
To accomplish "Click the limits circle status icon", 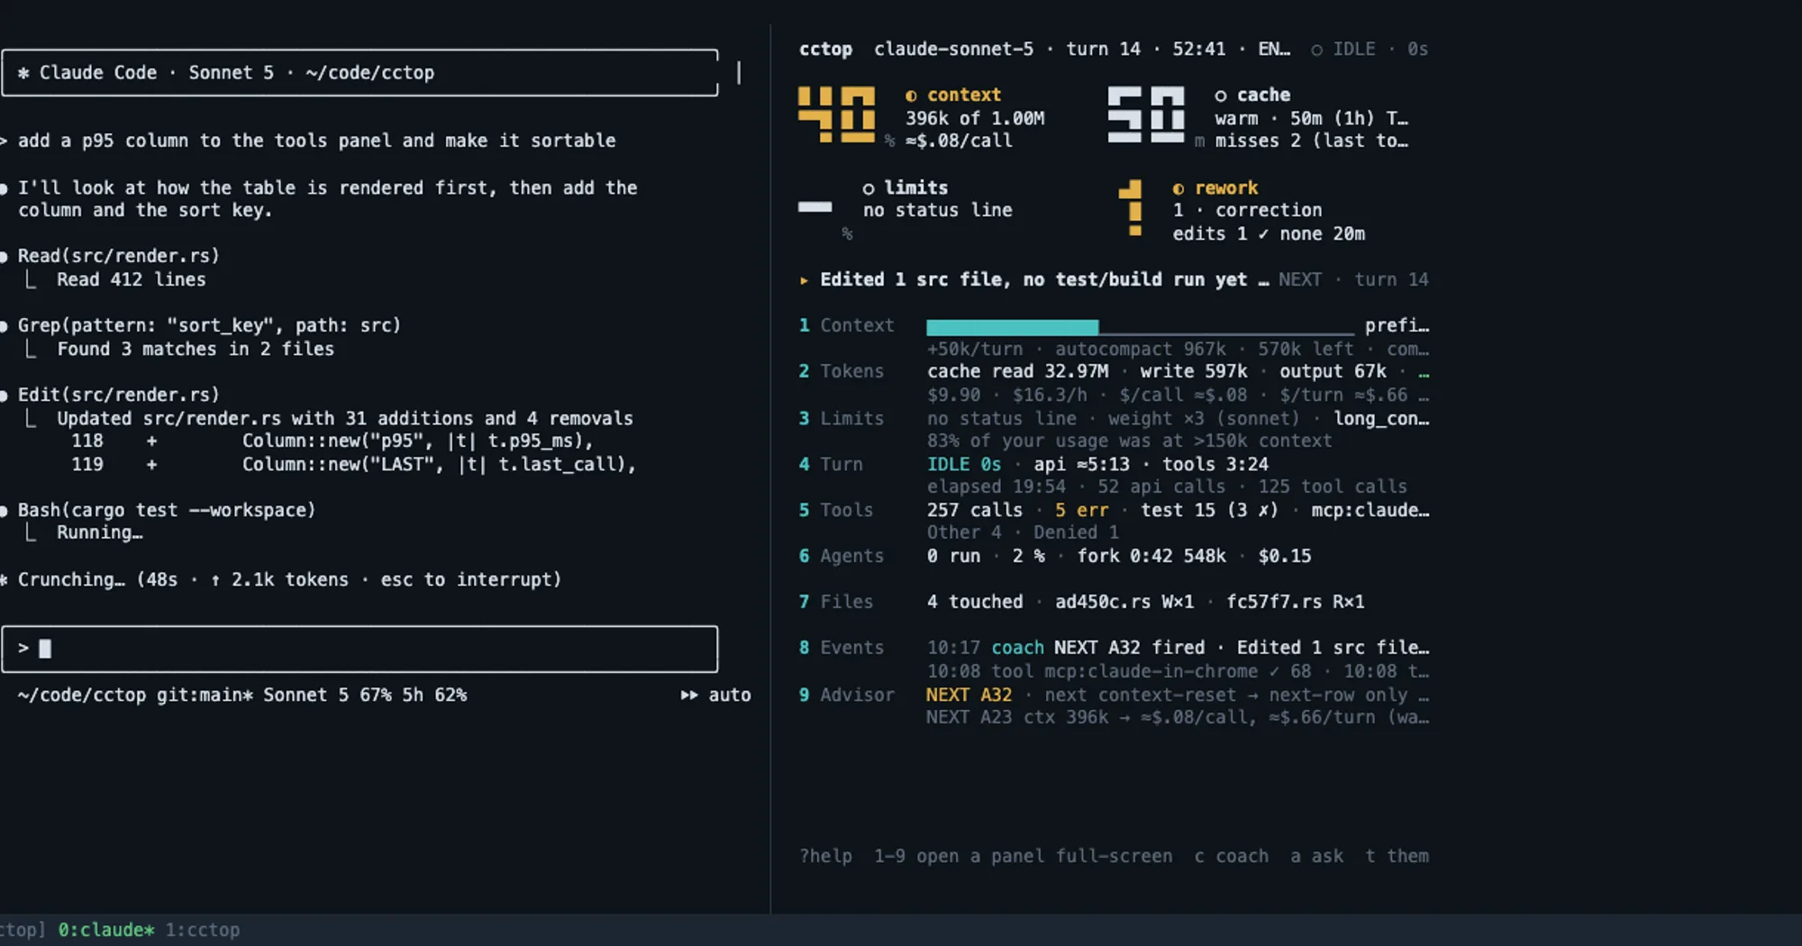I will [869, 188].
